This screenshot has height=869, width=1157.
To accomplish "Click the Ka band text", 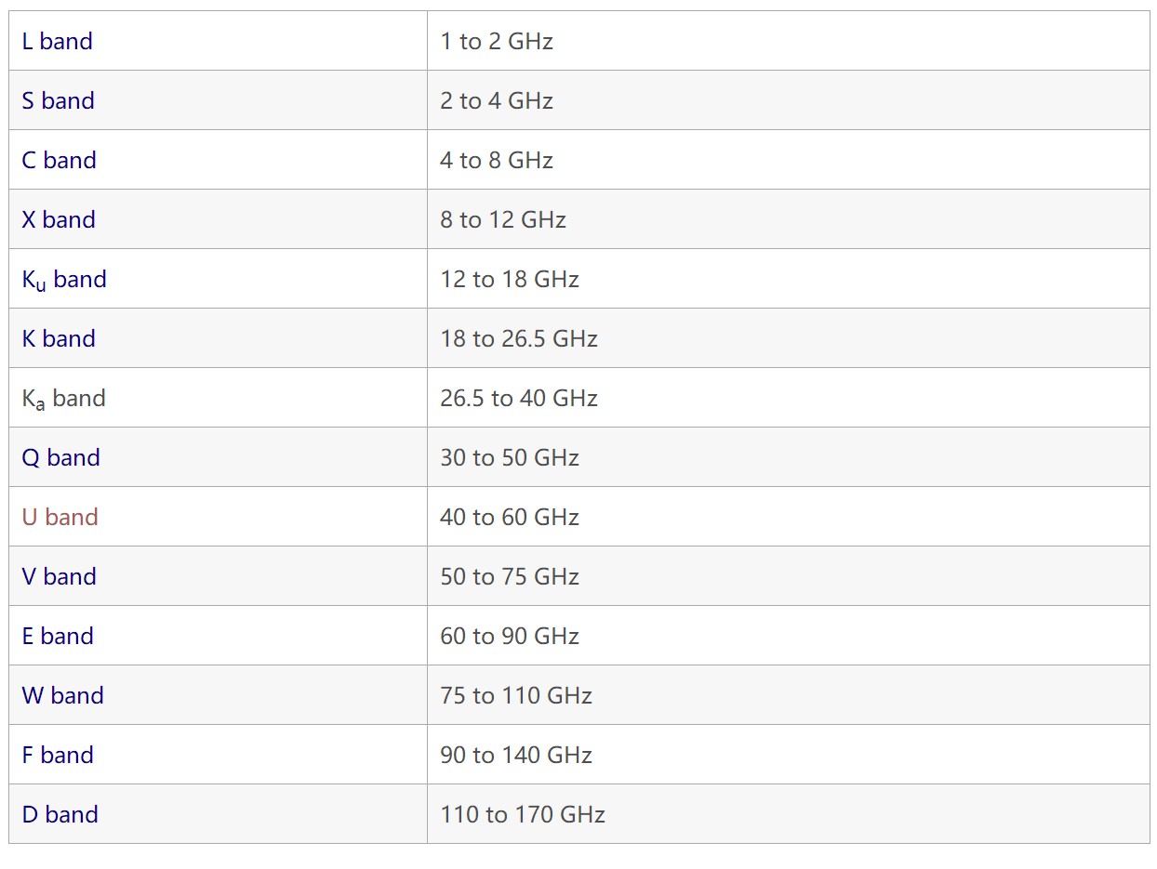I will pos(63,398).
